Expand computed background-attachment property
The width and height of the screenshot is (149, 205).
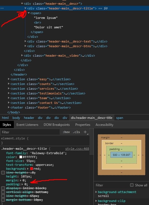pos(96,192)
